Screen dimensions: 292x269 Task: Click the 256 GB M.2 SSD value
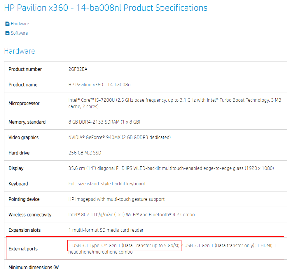coord(85,153)
